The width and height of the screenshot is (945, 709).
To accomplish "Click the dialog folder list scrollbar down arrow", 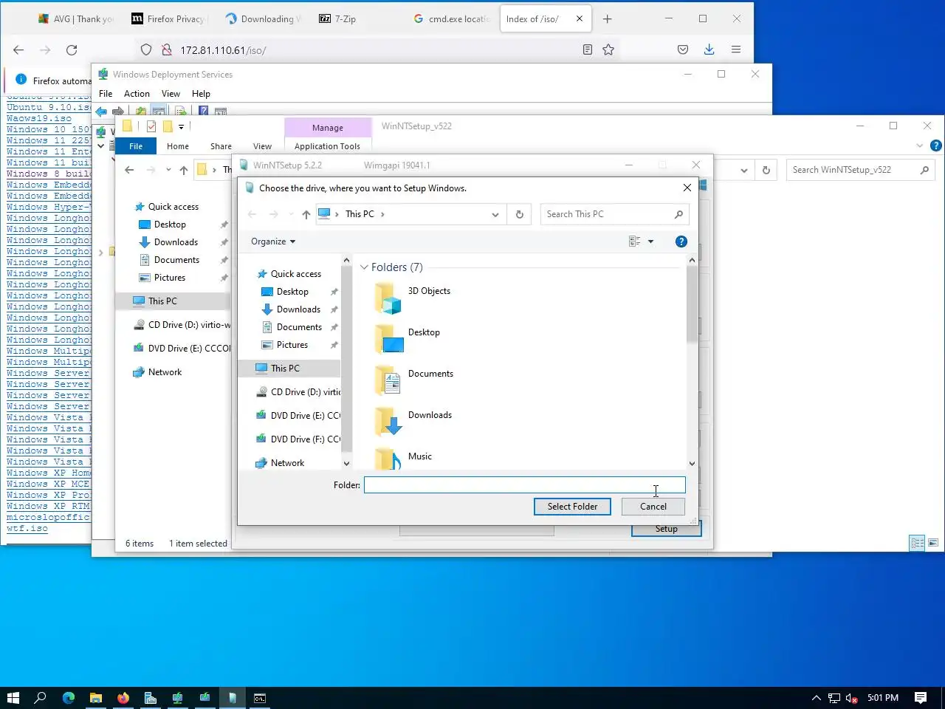I will click(692, 464).
